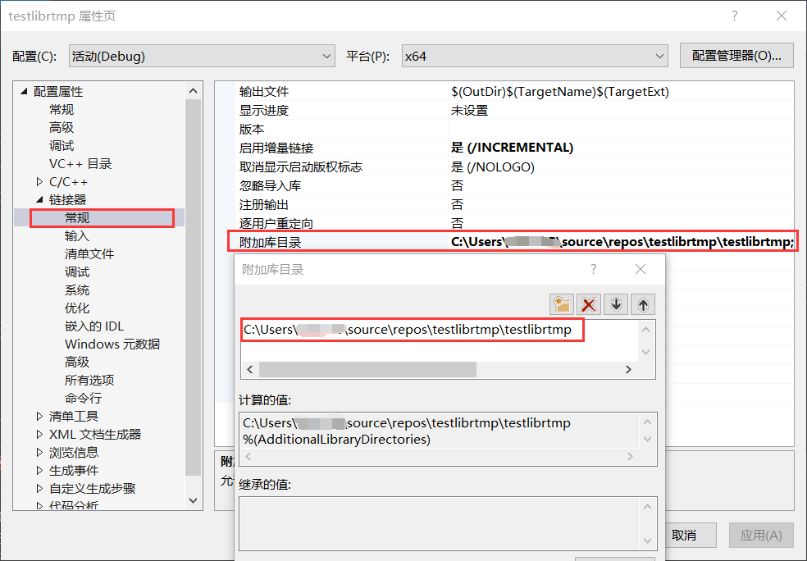
Task: Click the 配置管理器(O) button
Action: [737, 55]
